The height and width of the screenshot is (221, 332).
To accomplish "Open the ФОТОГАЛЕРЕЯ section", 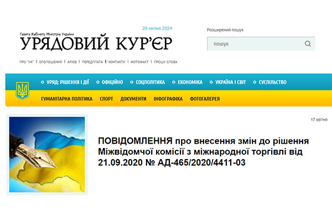I will pos(205,99).
